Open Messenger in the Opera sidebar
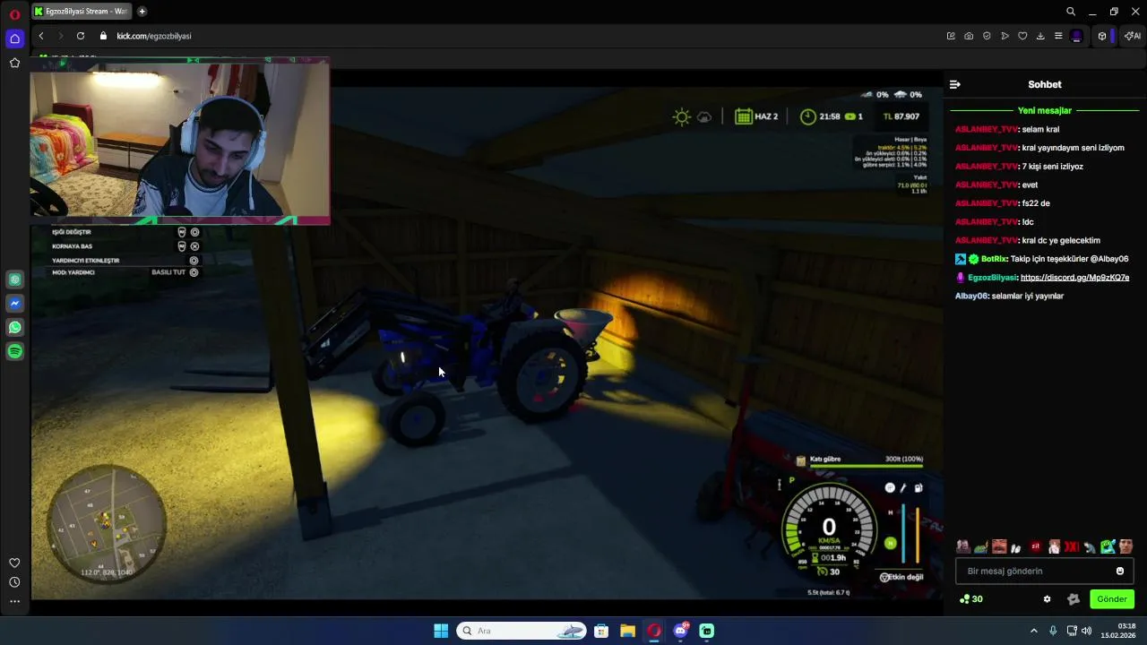This screenshot has width=1147, height=645. (14, 304)
